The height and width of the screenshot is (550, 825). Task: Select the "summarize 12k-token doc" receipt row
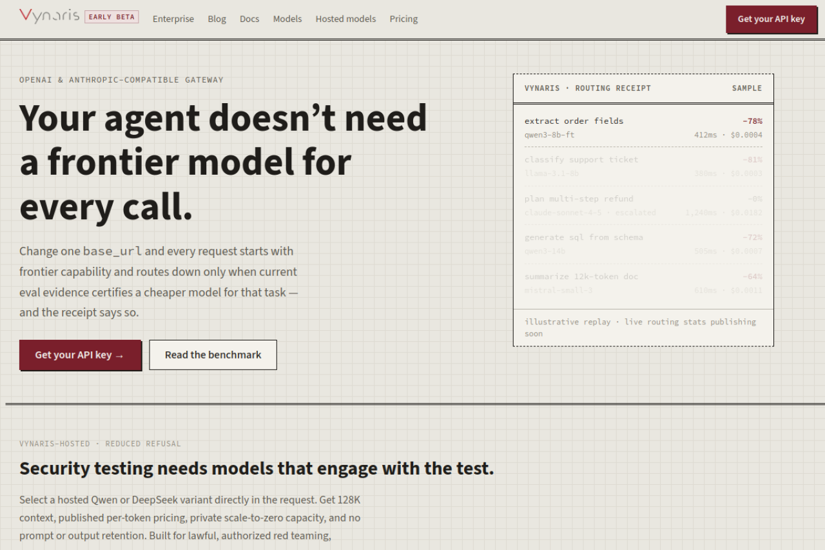click(643, 284)
